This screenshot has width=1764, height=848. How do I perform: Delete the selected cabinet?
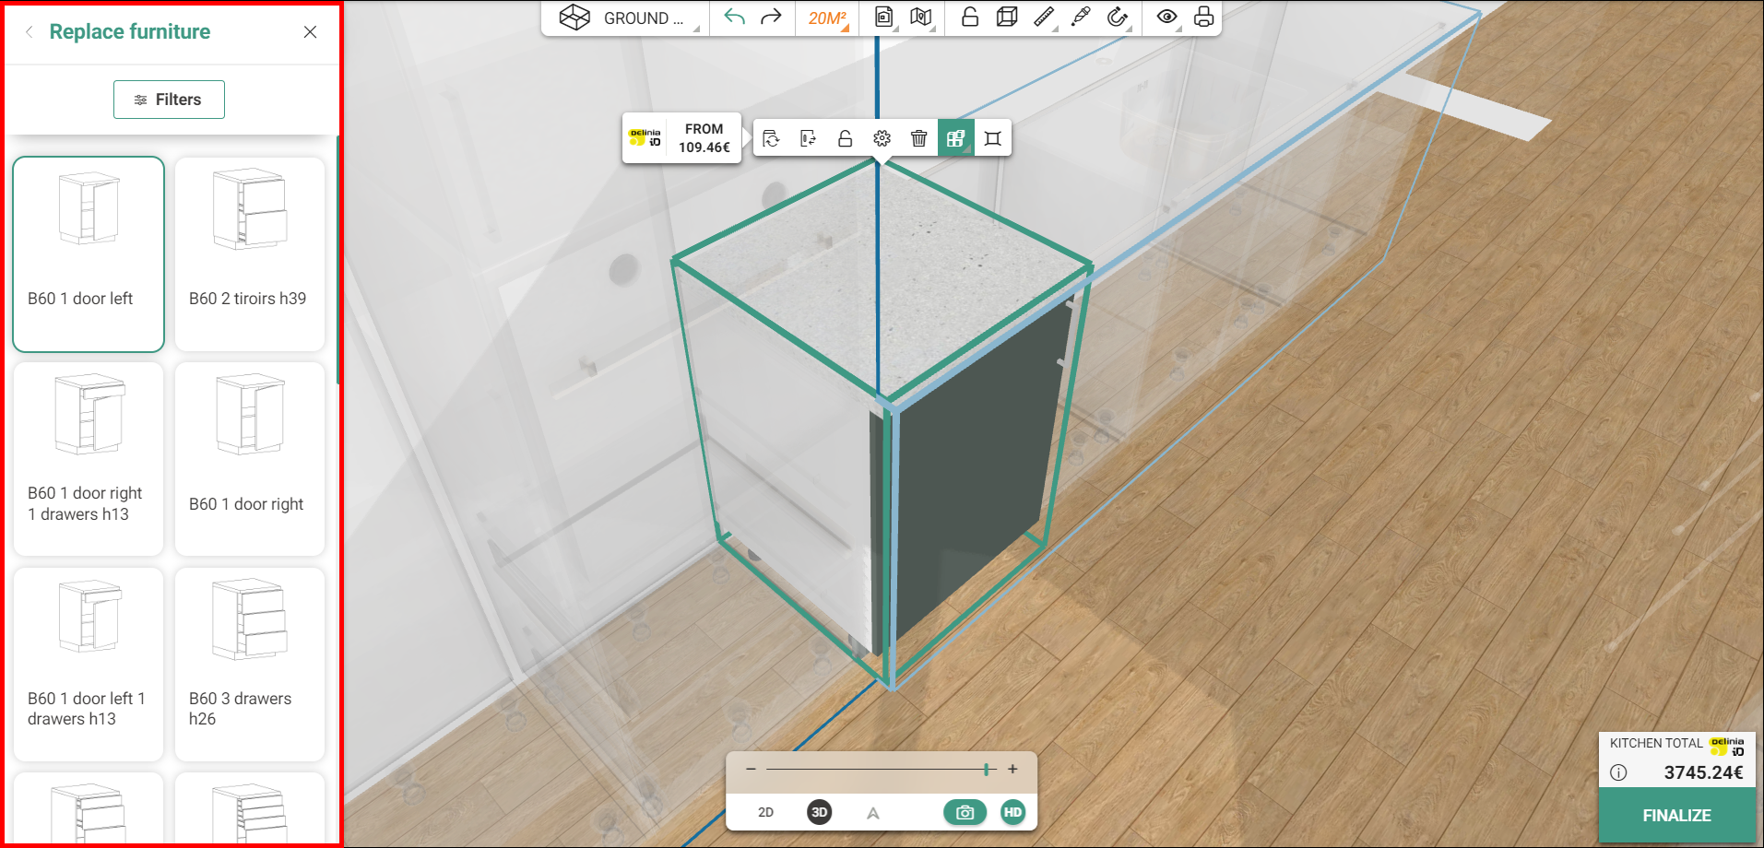tap(919, 138)
